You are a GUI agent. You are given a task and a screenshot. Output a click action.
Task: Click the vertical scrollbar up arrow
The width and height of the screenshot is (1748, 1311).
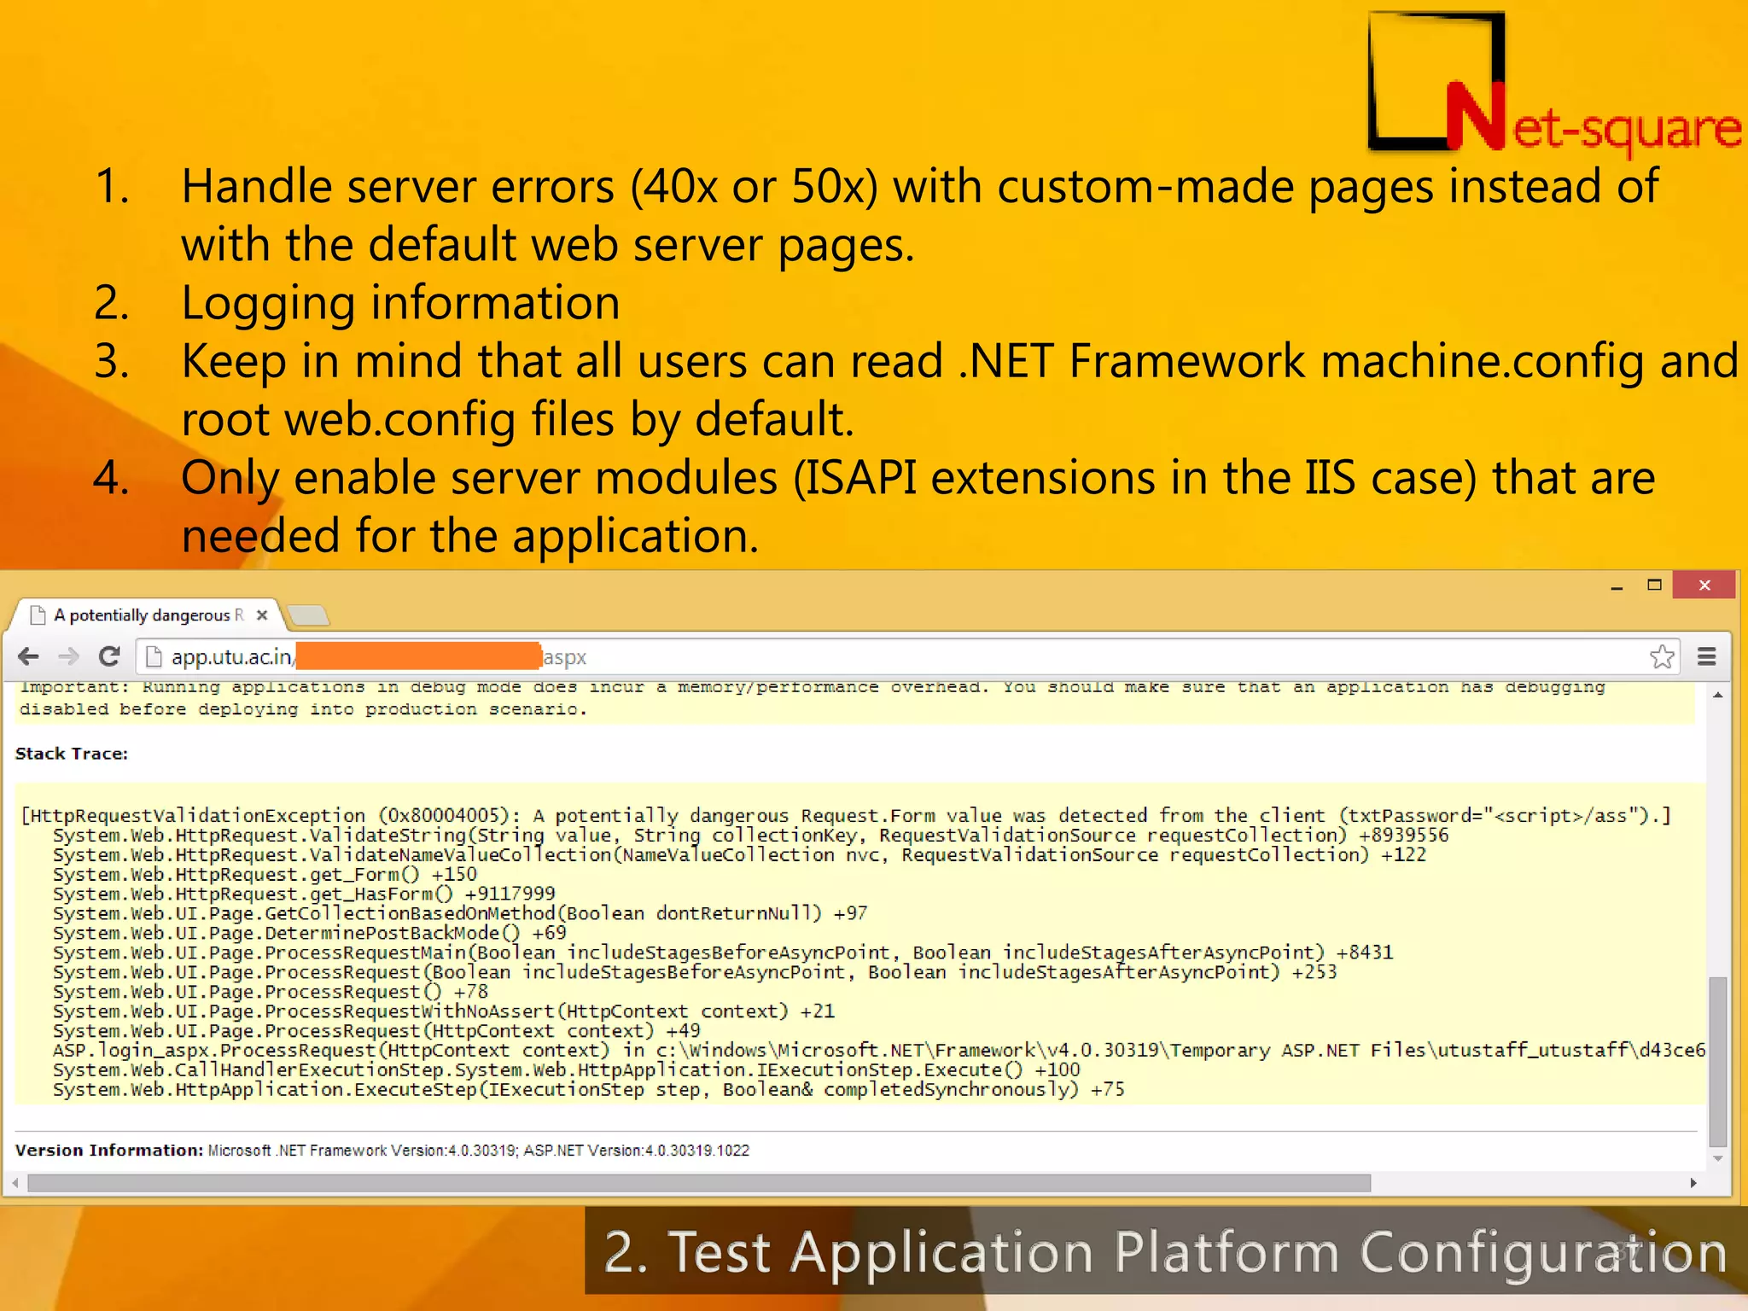click(x=1717, y=696)
